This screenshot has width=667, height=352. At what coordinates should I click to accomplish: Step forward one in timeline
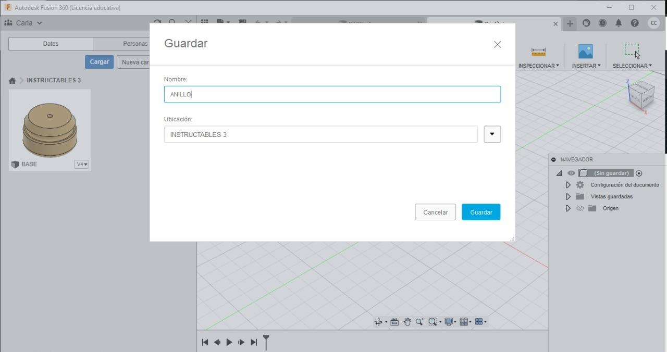(241, 342)
